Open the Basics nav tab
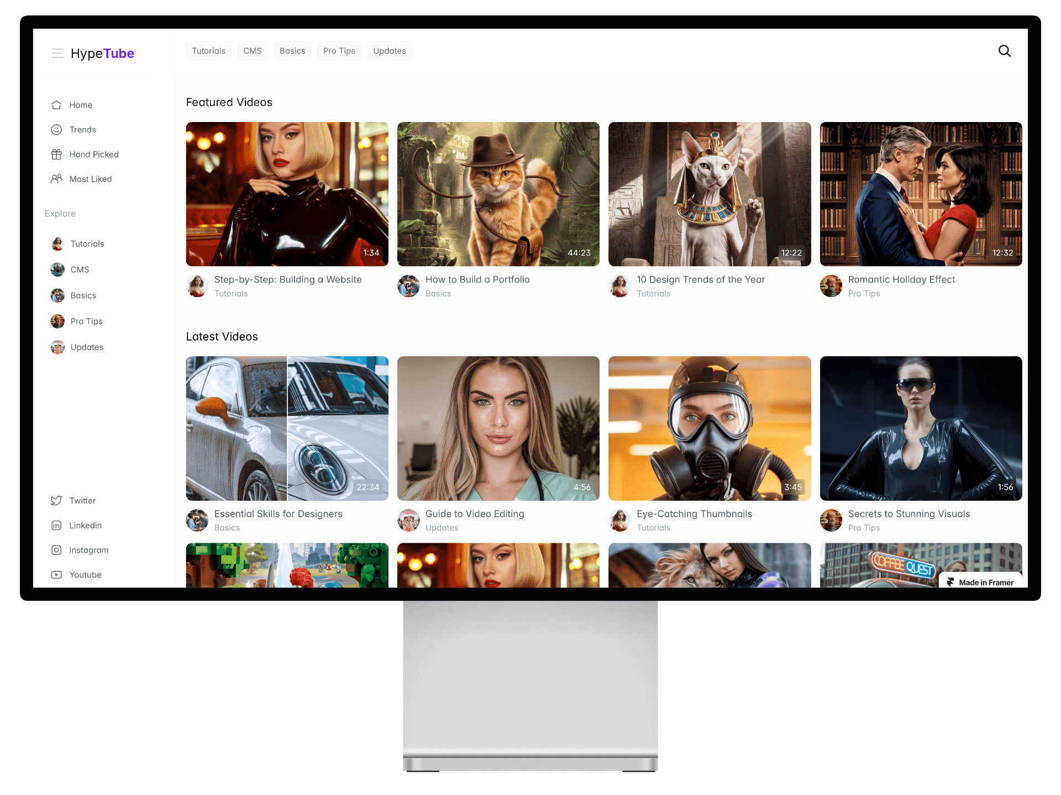The image size is (1061, 795). click(292, 51)
